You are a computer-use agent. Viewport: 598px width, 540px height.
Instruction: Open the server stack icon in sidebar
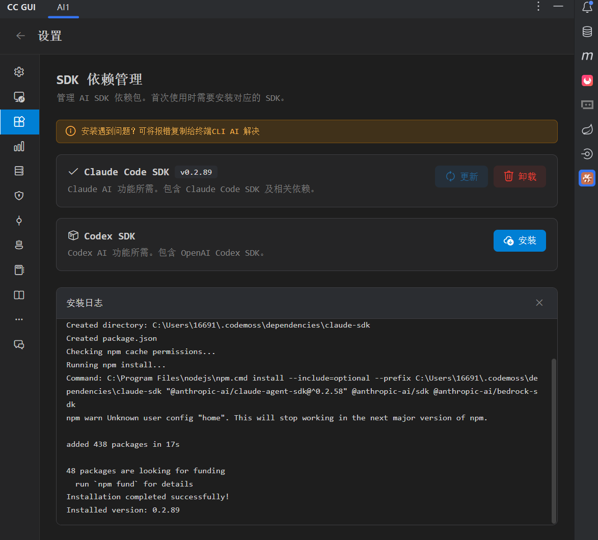[19, 171]
